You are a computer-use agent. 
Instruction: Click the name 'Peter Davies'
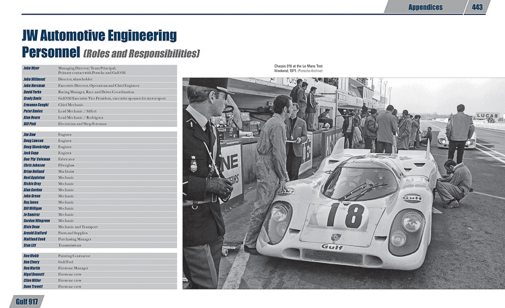click(x=33, y=111)
